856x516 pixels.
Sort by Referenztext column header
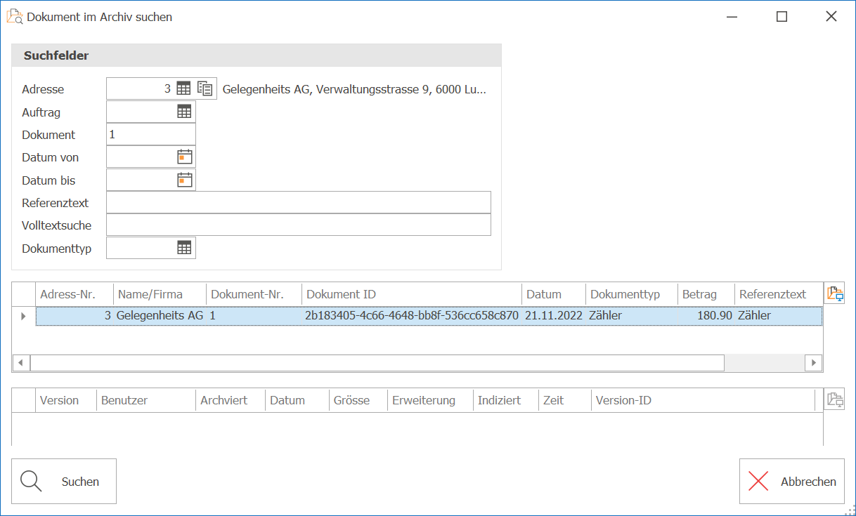click(778, 294)
